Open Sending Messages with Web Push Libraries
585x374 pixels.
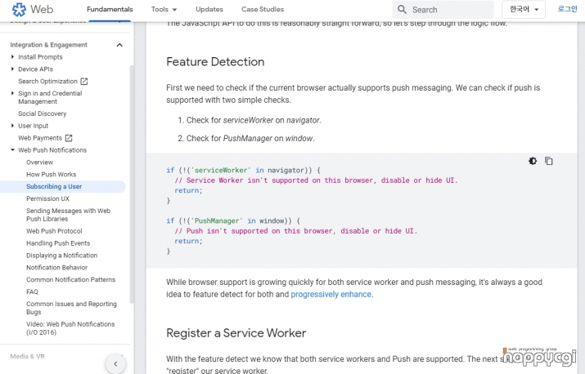coord(68,215)
